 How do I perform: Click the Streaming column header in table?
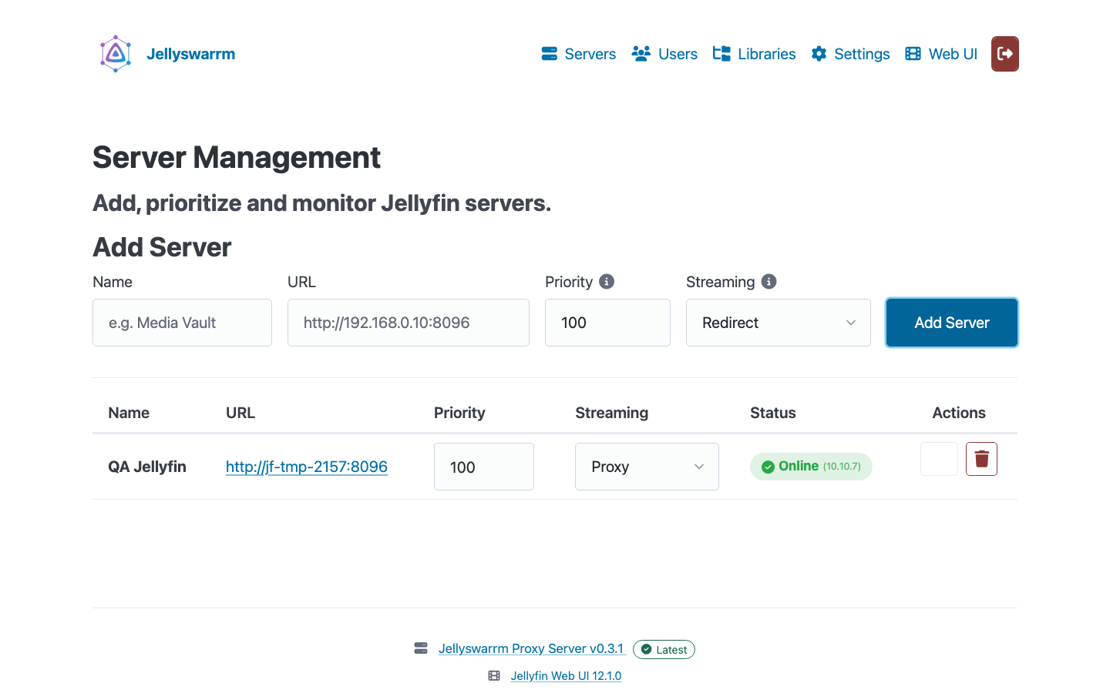612,413
